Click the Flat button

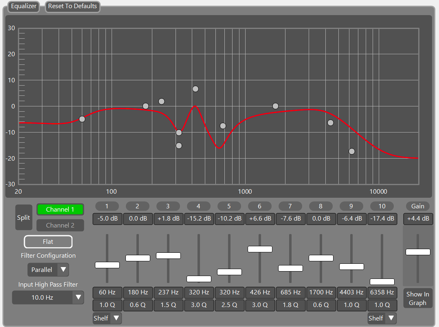pos(48,242)
